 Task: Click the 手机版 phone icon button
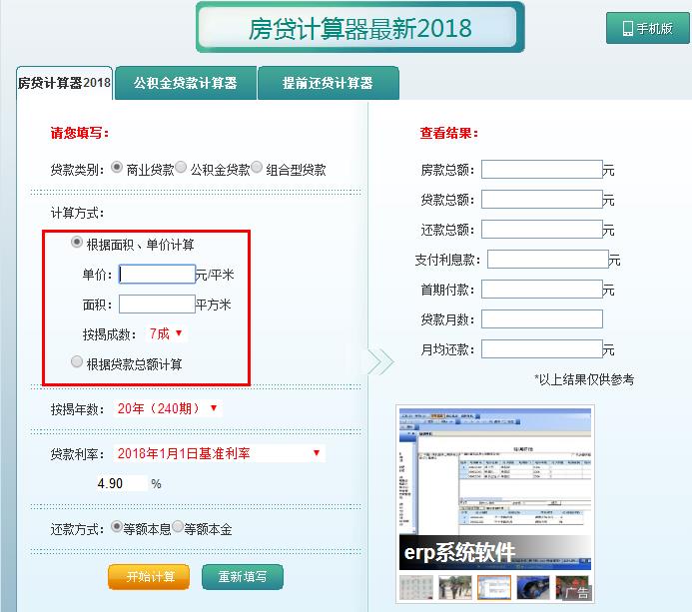pyautogui.click(x=647, y=28)
